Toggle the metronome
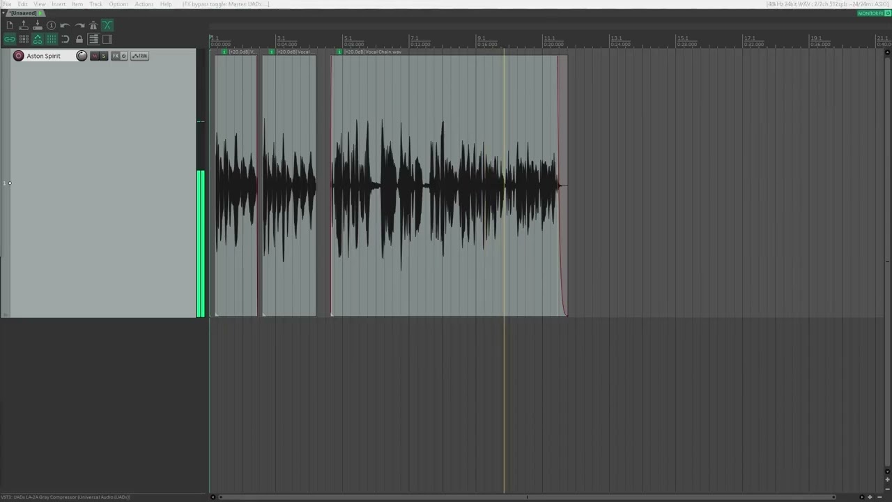Screen dimensions: 892x502 (x=93, y=25)
